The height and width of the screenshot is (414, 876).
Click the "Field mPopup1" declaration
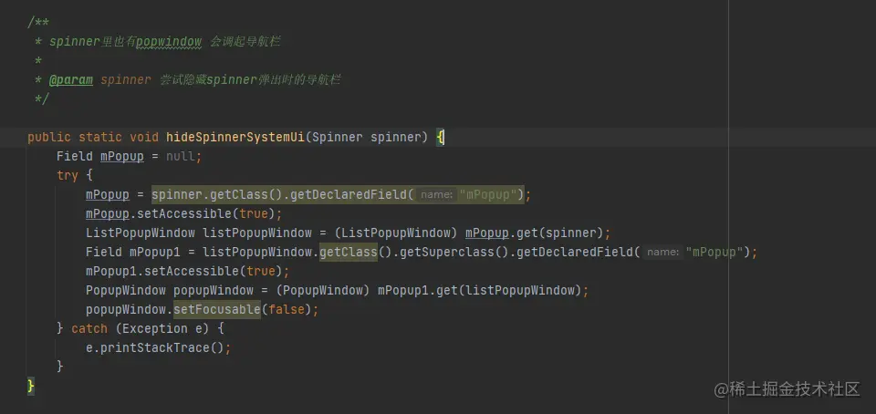point(133,253)
